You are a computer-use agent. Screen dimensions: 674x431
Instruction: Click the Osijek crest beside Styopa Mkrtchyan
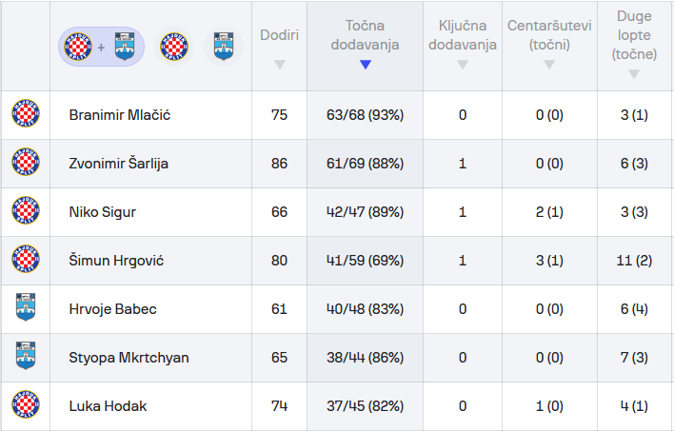point(25,358)
